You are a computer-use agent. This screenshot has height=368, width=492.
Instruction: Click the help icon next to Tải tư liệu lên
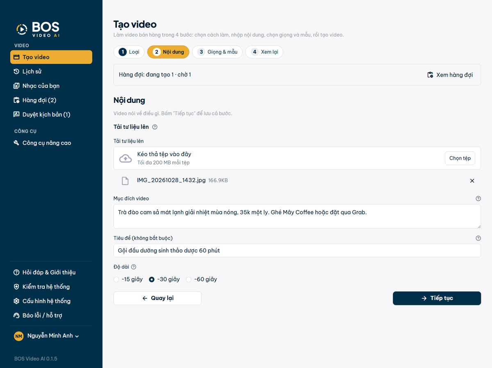155,127
